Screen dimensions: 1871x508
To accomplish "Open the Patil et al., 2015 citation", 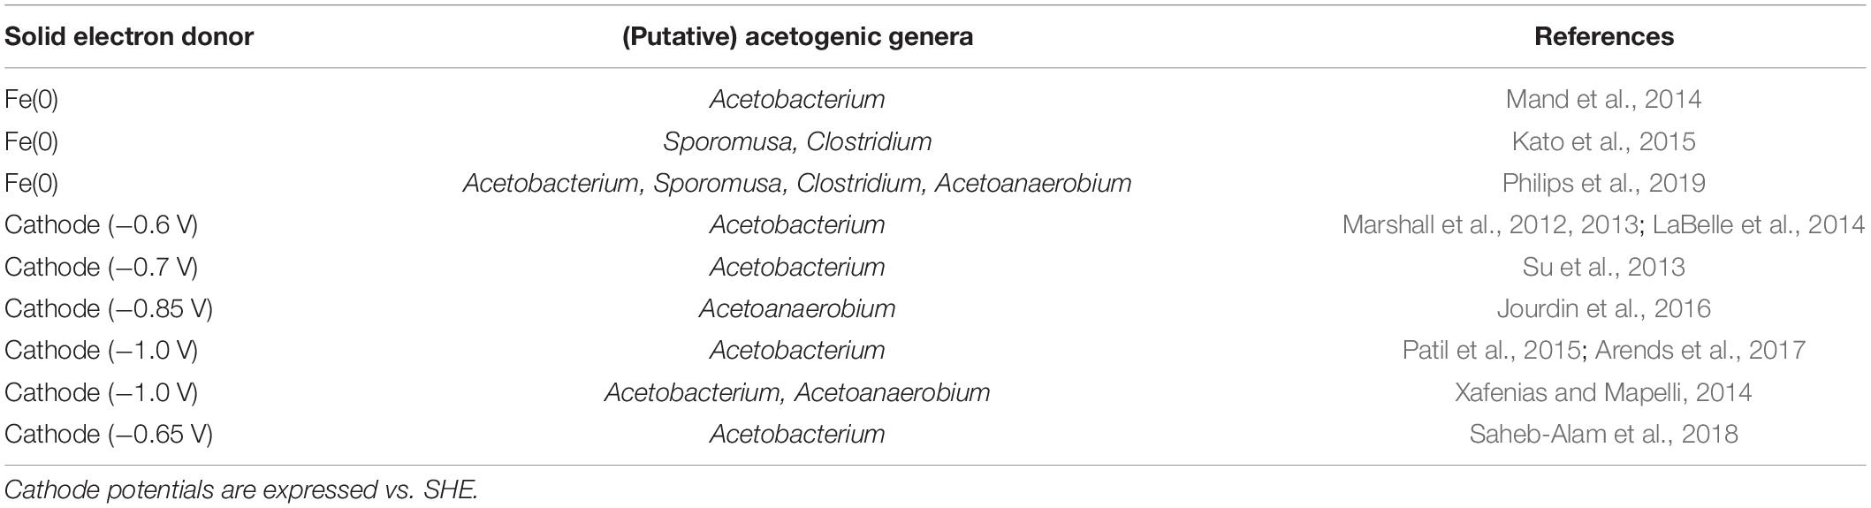I will pyautogui.click(x=1490, y=350).
